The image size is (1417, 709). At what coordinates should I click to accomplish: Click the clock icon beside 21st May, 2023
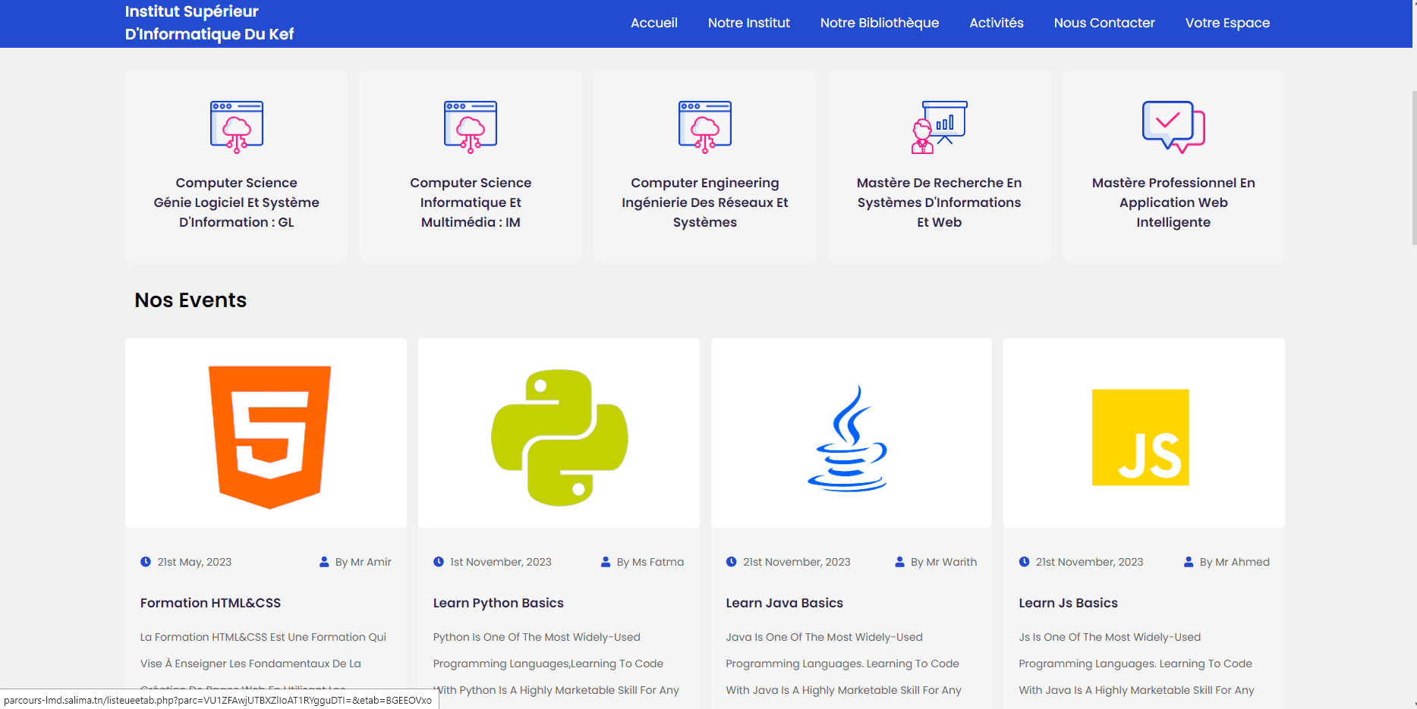146,562
